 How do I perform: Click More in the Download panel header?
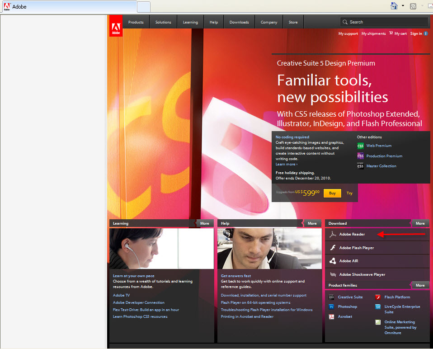coord(420,223)
